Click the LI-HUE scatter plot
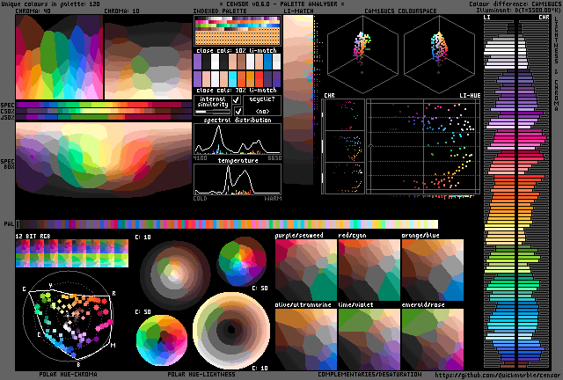Screen dimensions: 563x380 [423, 146]
